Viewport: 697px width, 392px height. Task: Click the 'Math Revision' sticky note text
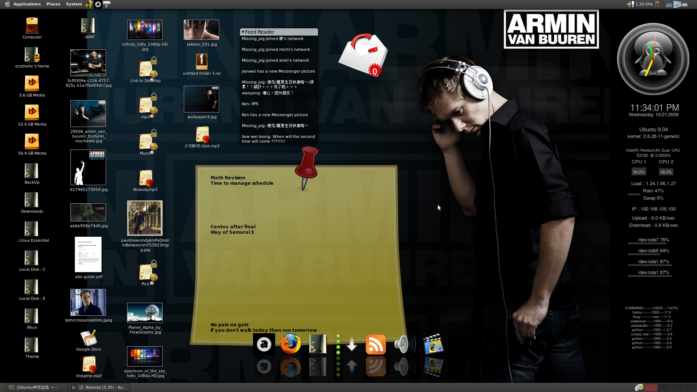pos(228,177)
